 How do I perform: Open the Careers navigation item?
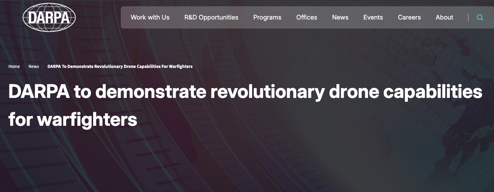[409, 17]
